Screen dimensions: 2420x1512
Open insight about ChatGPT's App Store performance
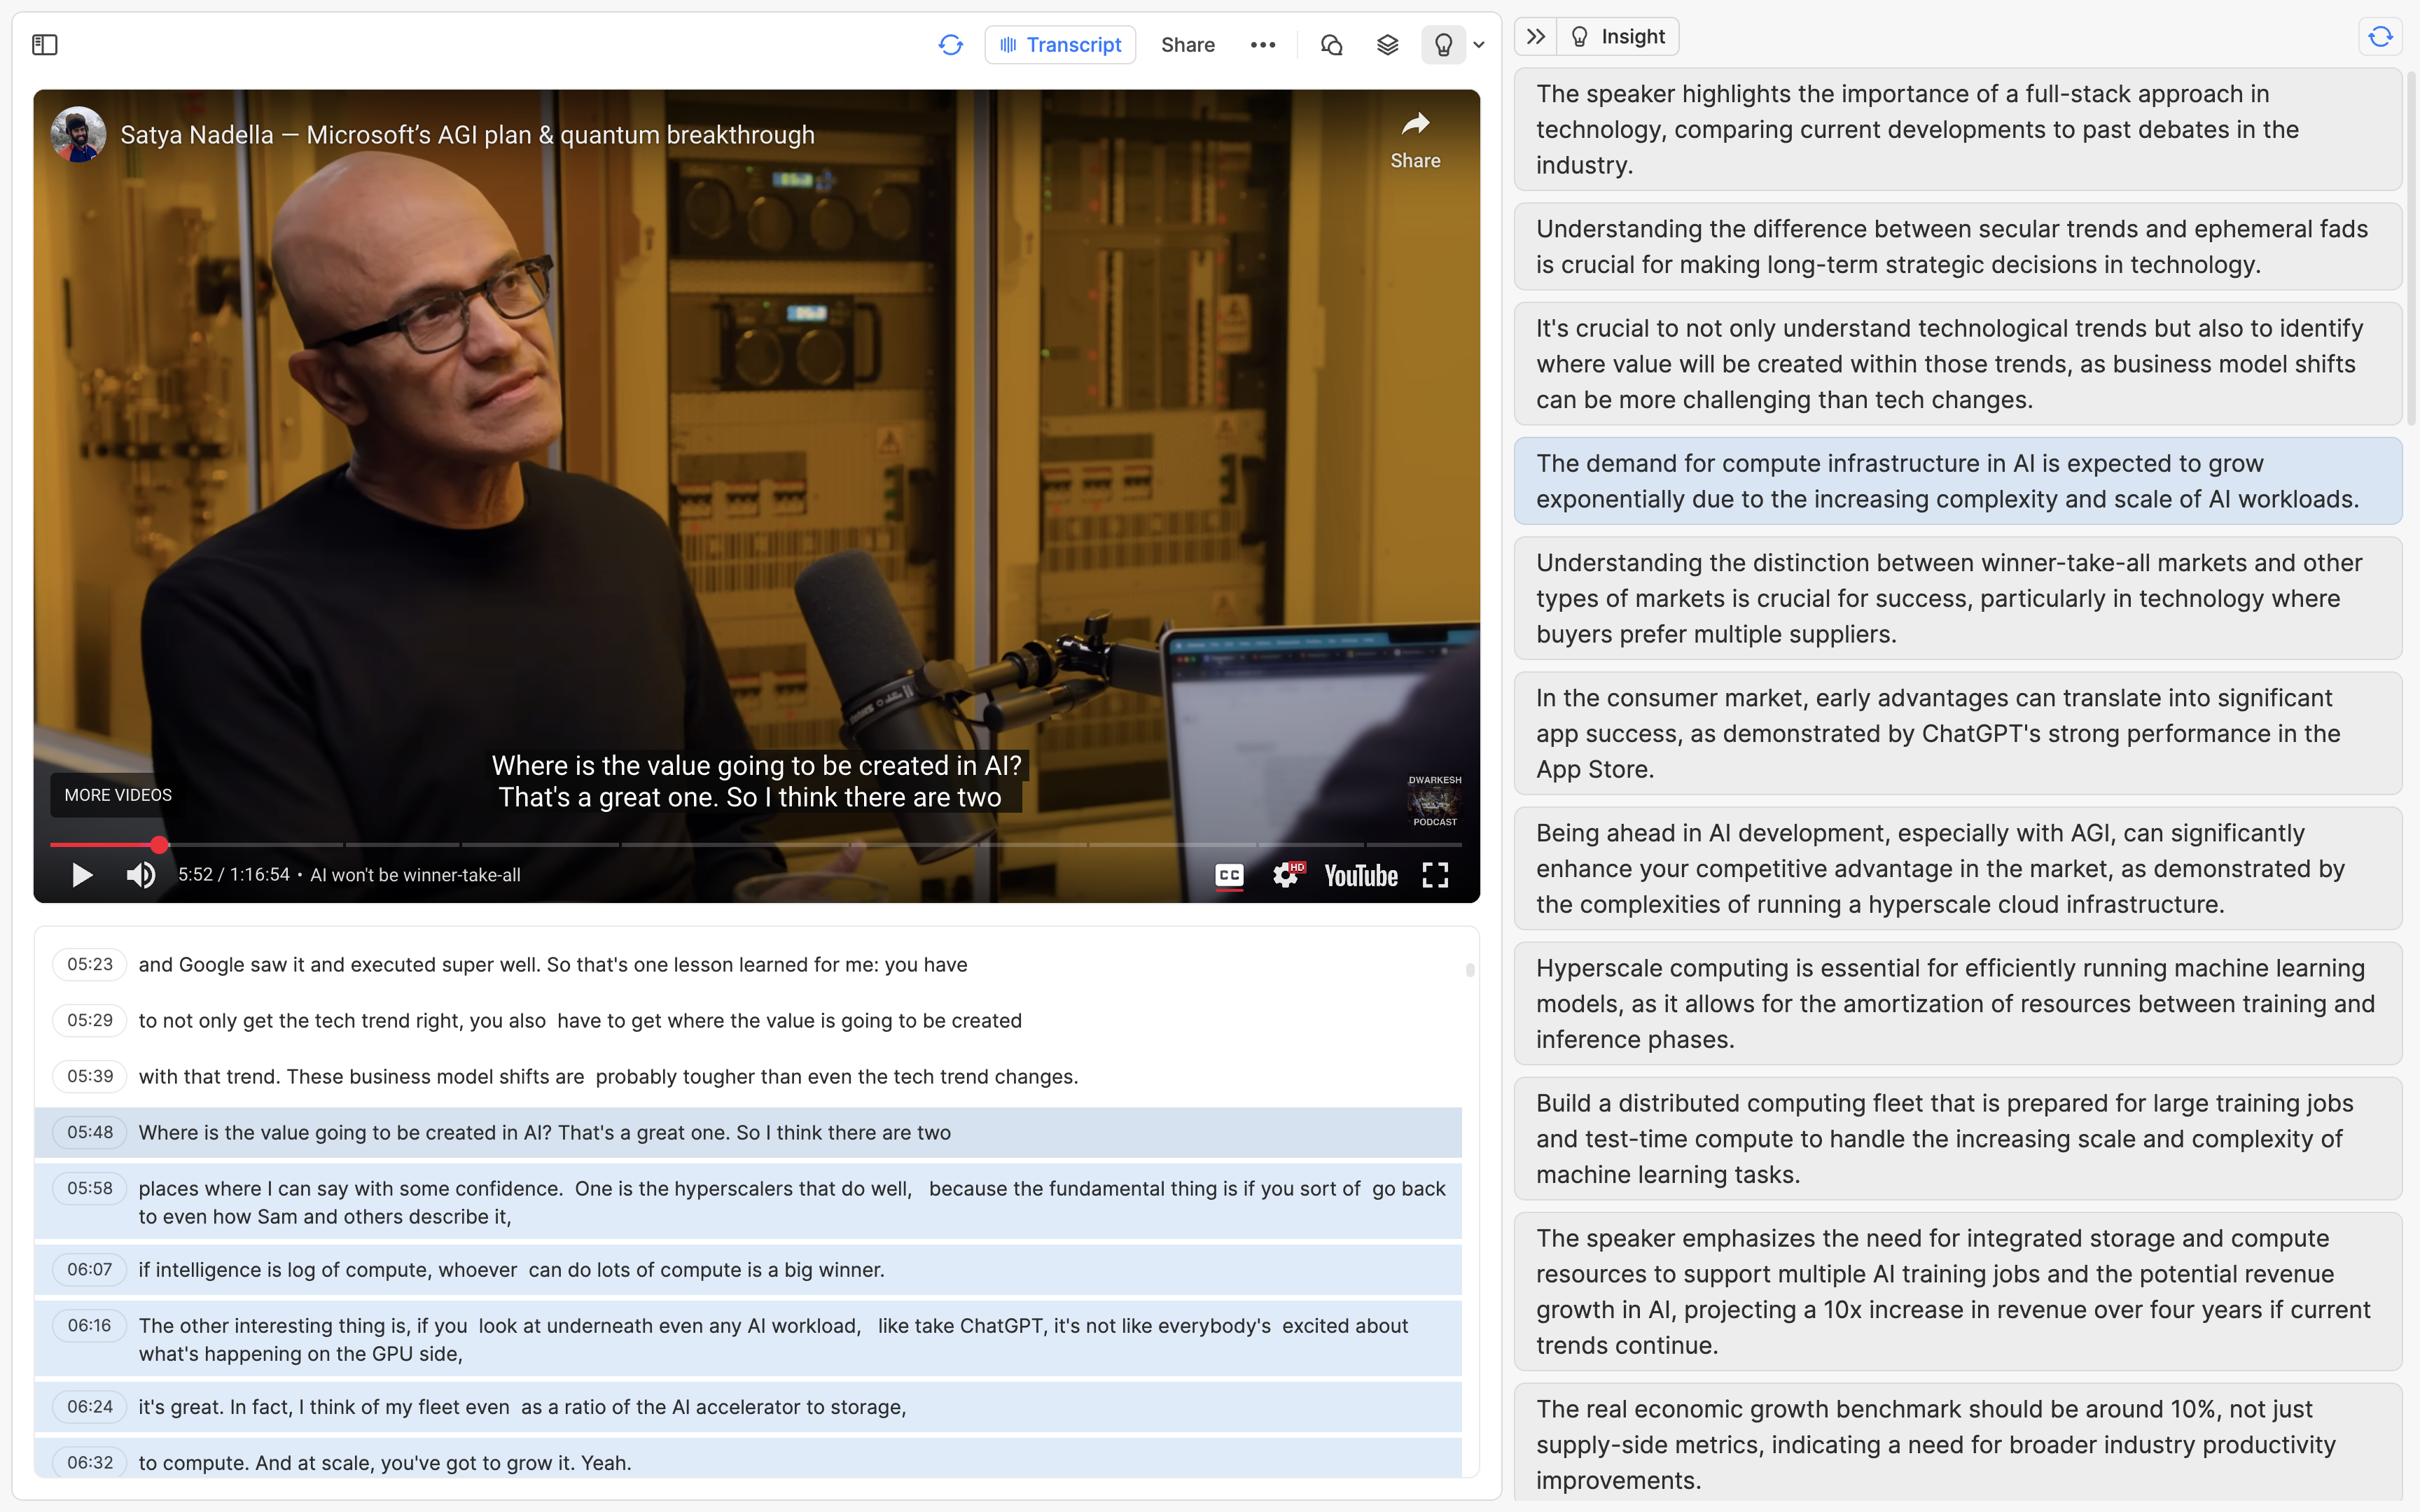point(1957,733)
